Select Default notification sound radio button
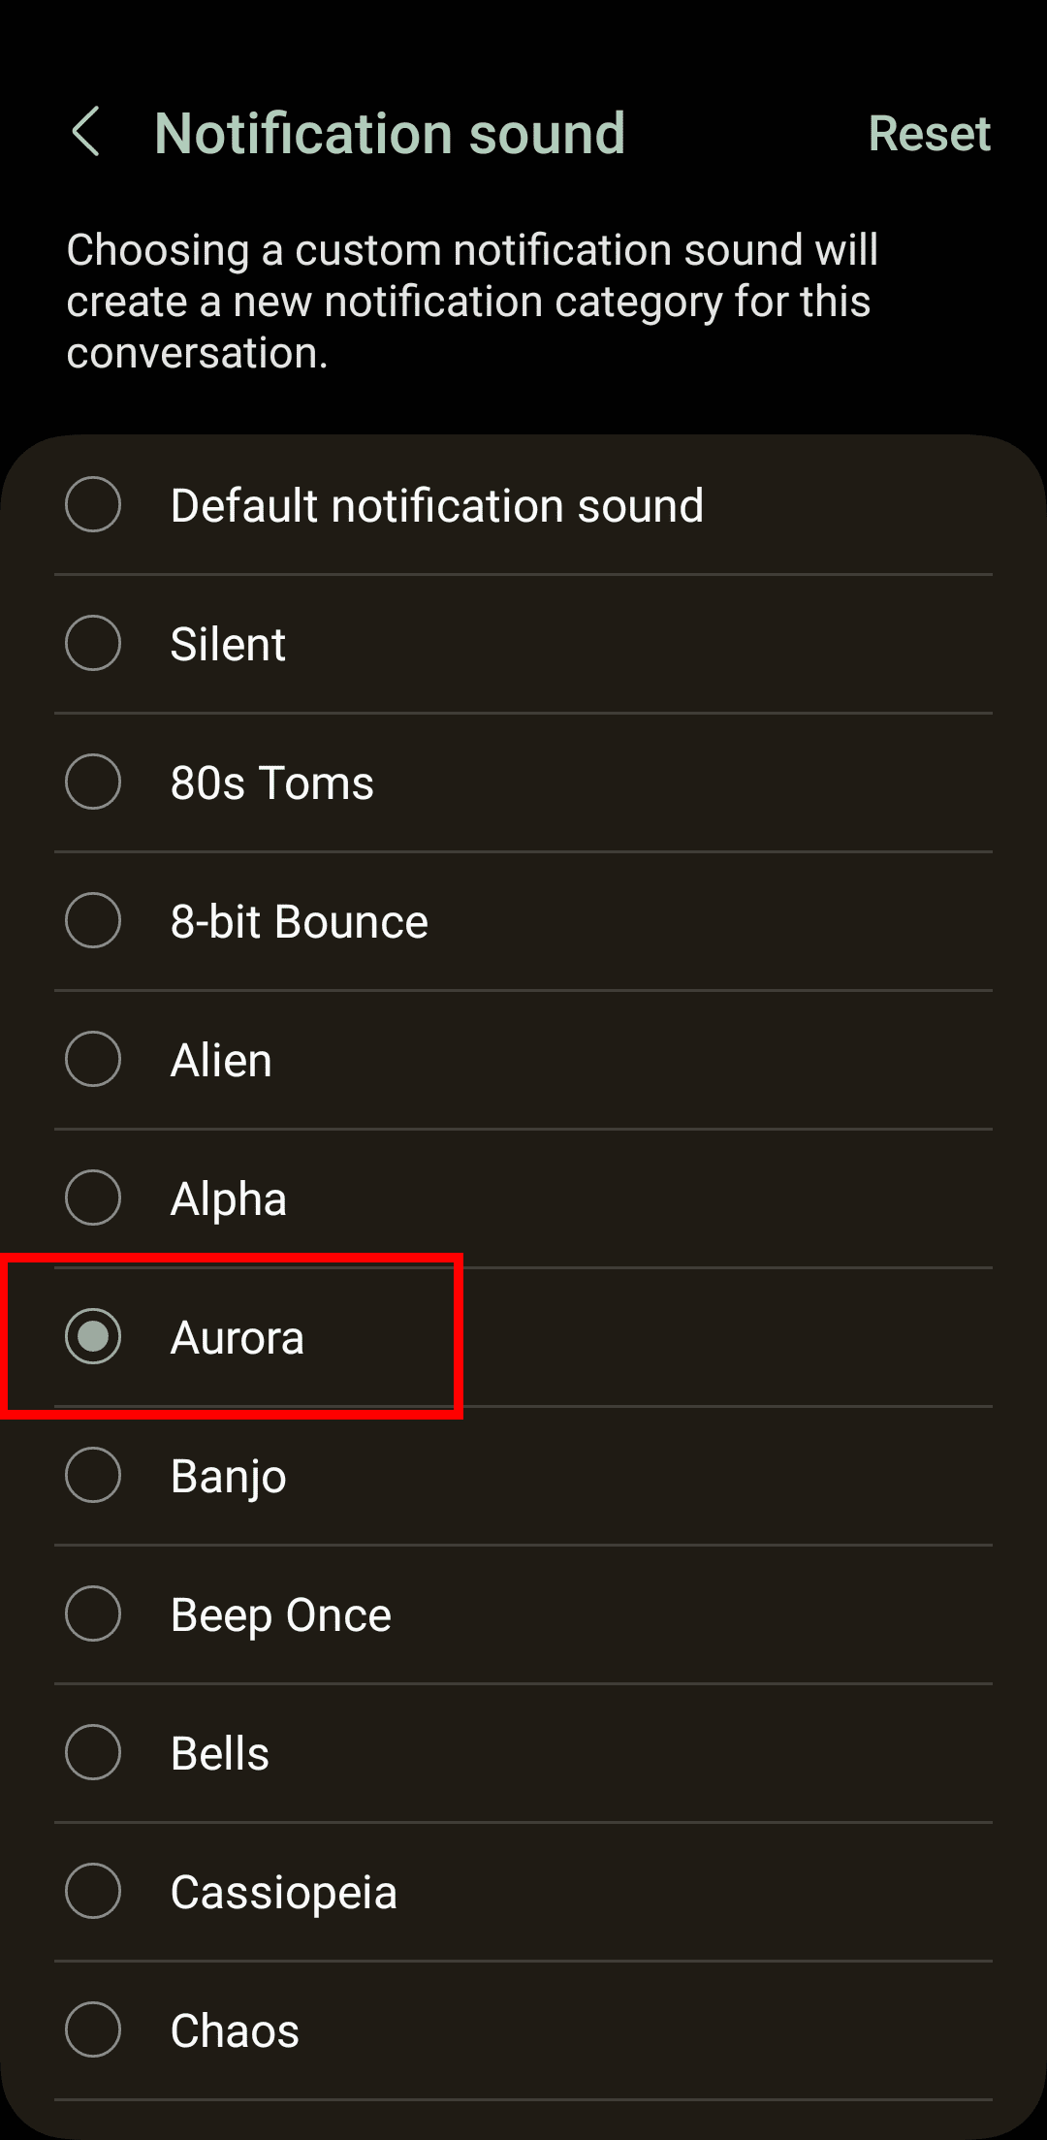 click(x=93, y=504)
